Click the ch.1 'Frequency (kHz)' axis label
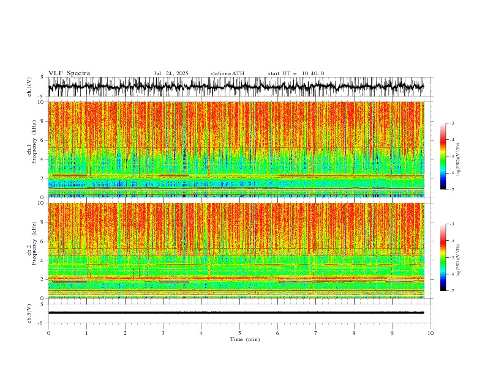This screenshot has height=374, width=485. (34, 141)
